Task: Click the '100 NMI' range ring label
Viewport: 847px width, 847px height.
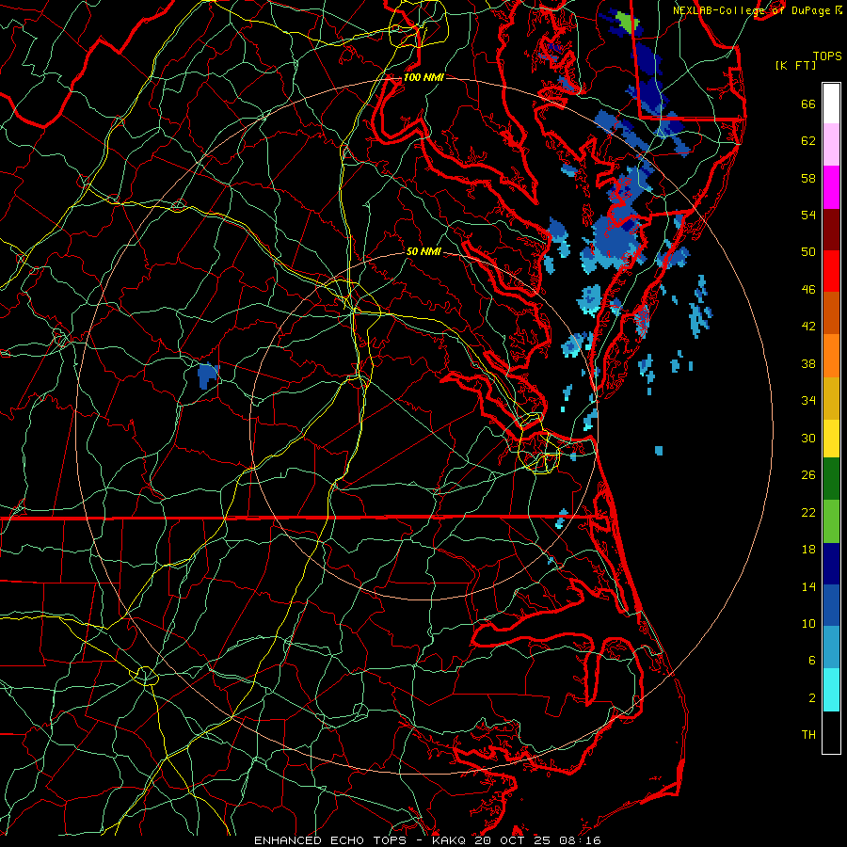Action: (x=423, y=77)
